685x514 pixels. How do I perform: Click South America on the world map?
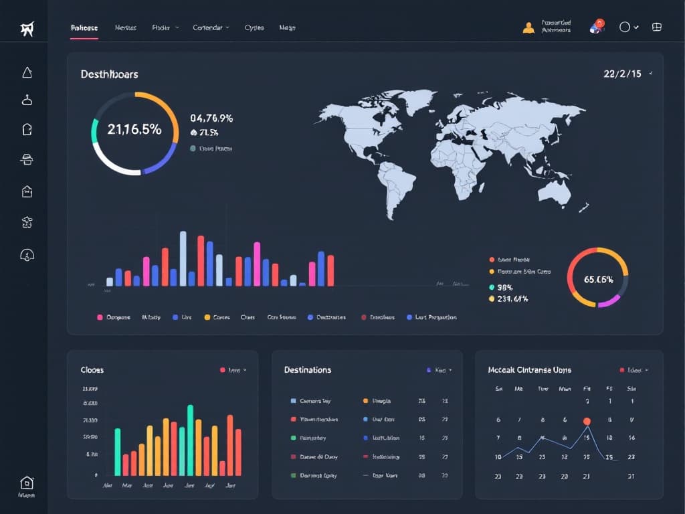coord(395,188)
